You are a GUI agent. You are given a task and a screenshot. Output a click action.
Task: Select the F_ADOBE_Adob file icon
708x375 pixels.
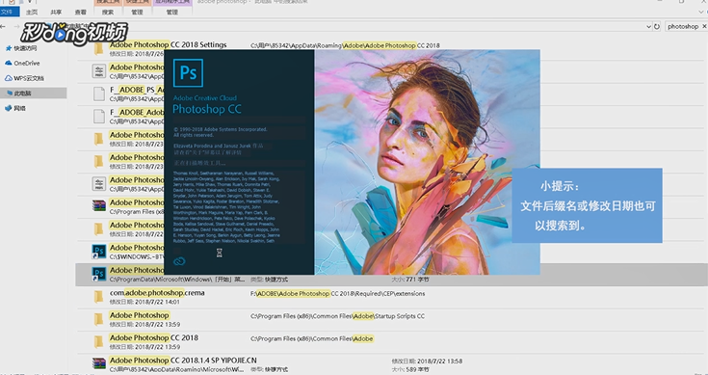pyautogui.click(x=99, y=117)
